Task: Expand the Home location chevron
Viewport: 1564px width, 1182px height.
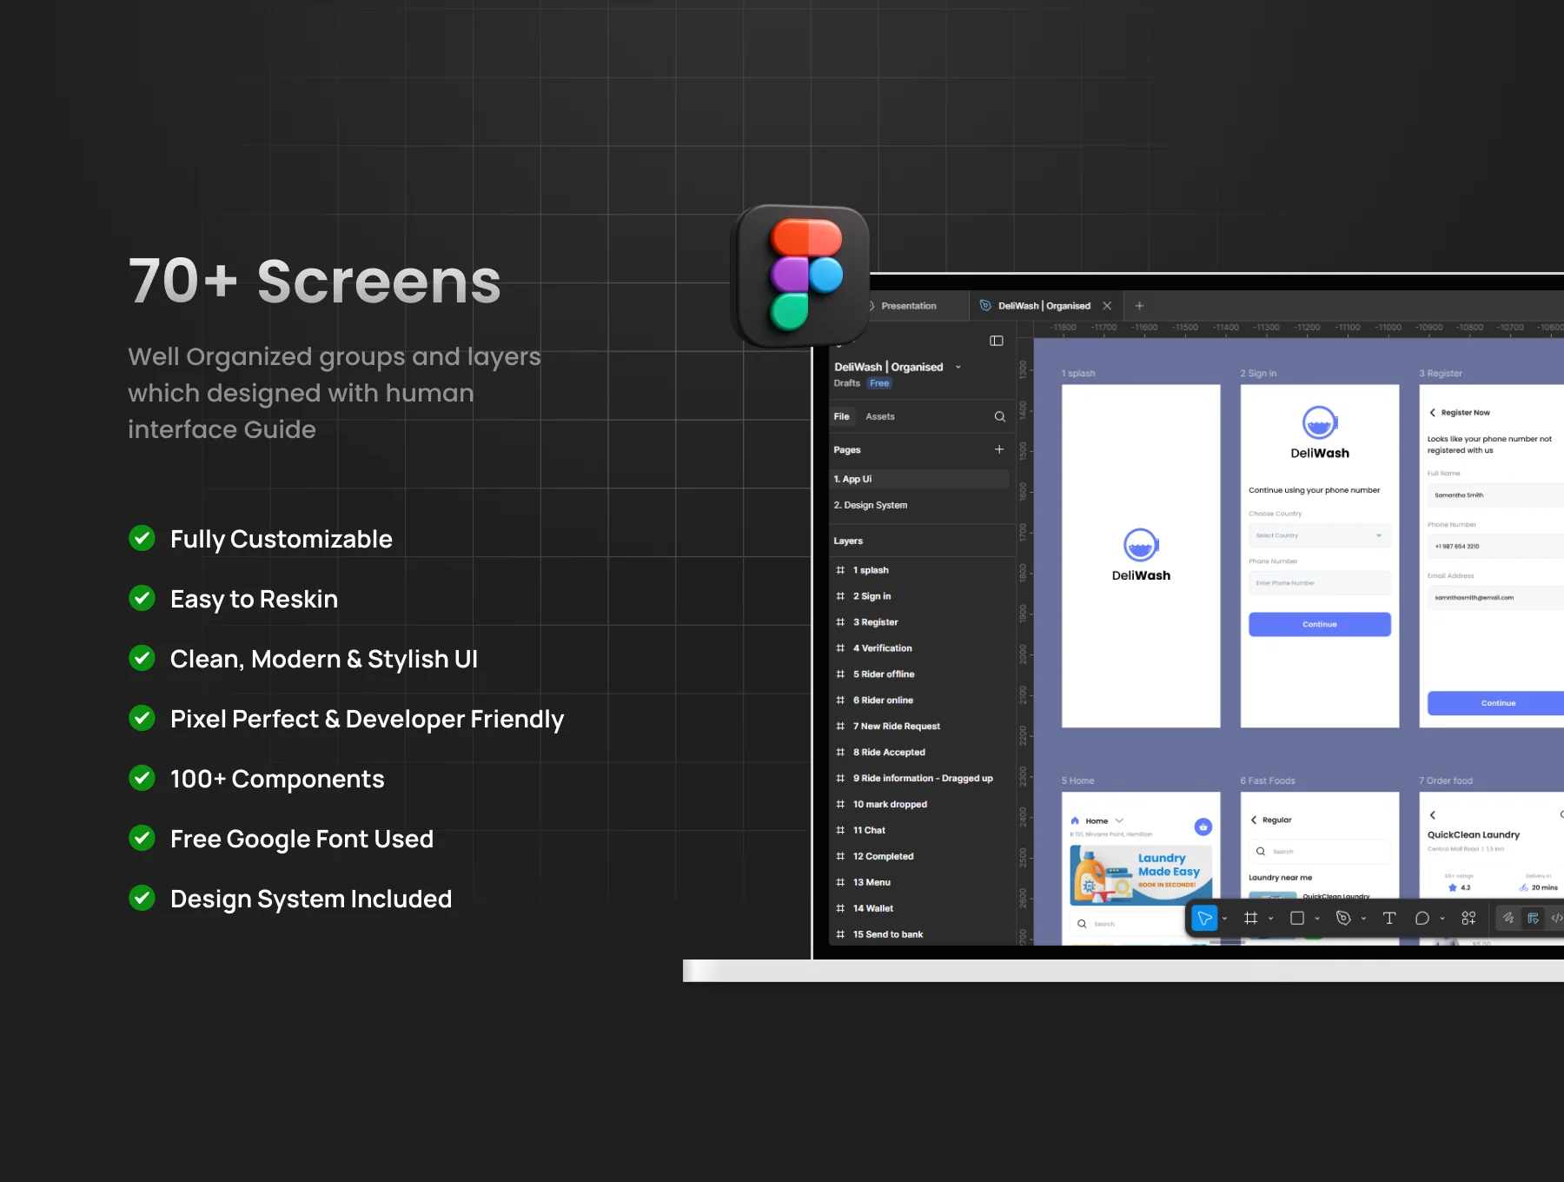Action: click(x=1119, y=820)
